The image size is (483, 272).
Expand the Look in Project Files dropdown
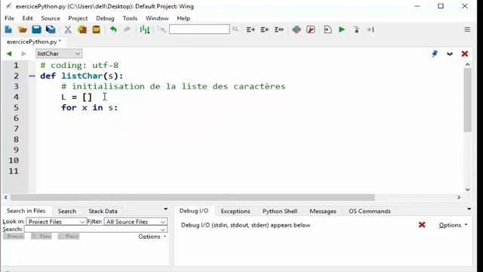(56, 221)
